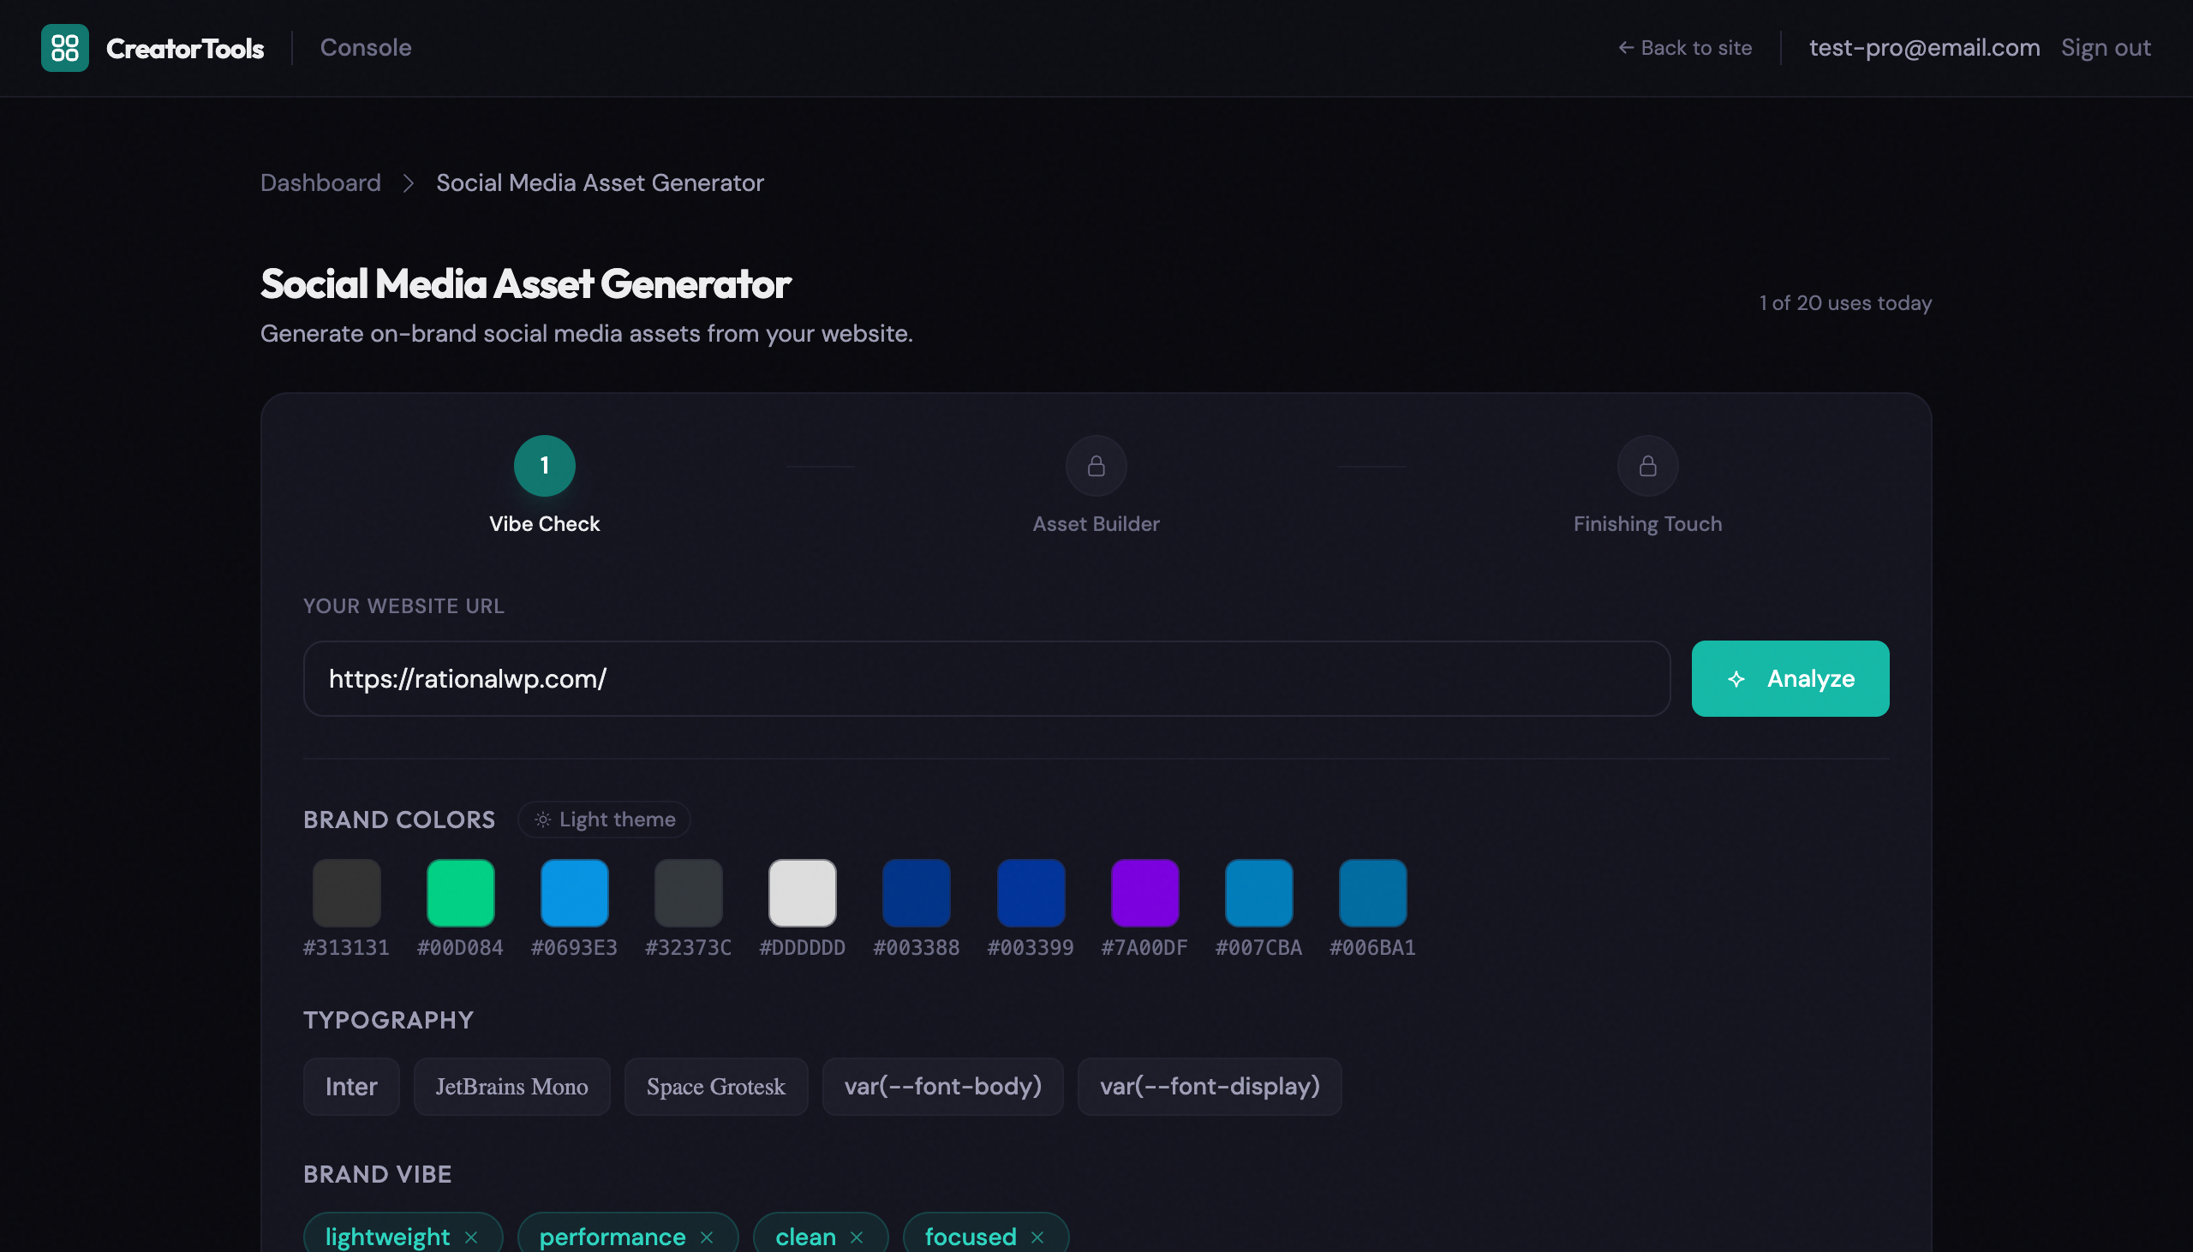Screen dimensions: 2193x1252
Task: Open the Console section
Action: (366, 47)
